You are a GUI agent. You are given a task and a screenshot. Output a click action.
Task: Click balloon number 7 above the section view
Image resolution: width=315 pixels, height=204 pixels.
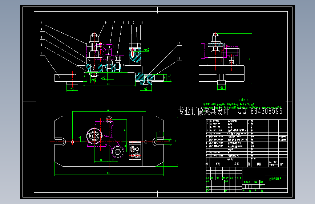(x=114, y=23)
